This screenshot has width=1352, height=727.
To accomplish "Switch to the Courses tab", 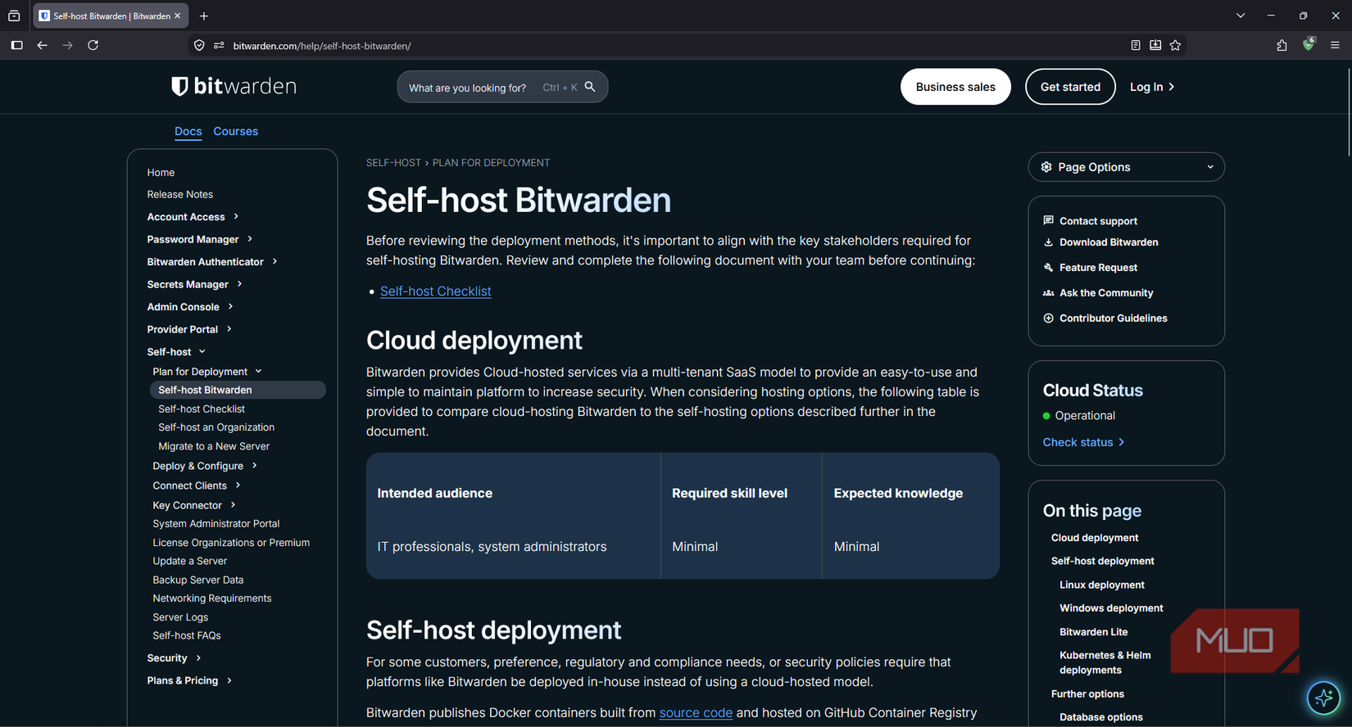I will 235,131.
